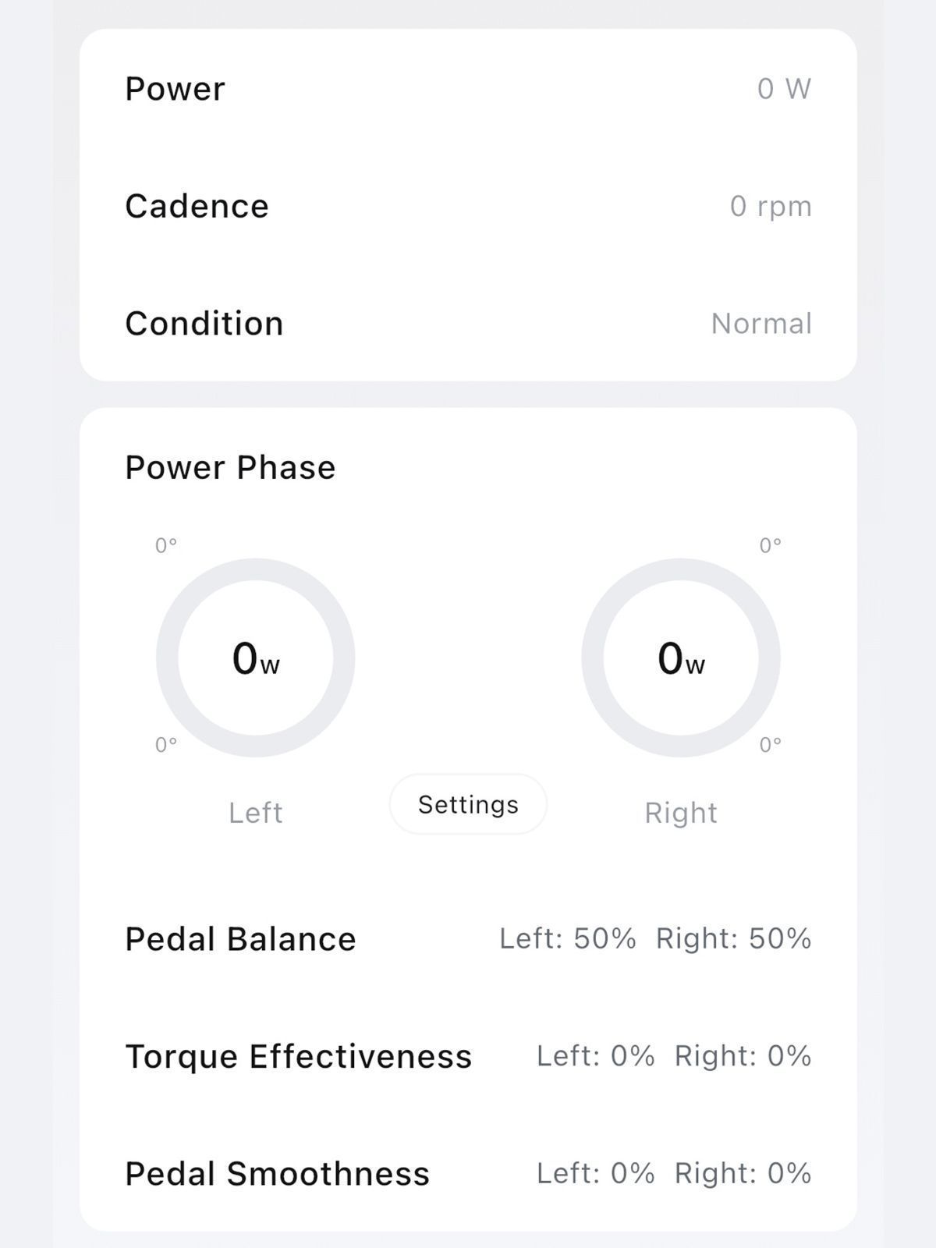Tap the Right label under the gauge
936x1248 pixels.
[681, 813]
